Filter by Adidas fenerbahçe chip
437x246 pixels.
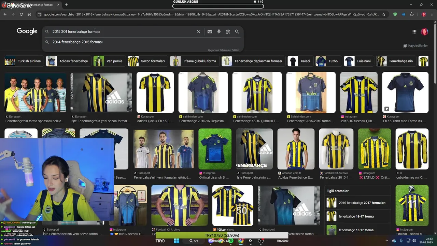tap(69, 61)
